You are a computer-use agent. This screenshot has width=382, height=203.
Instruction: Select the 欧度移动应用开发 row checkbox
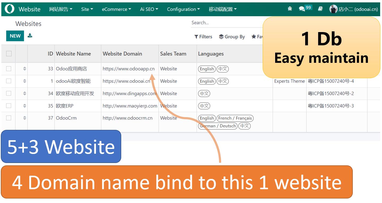coord(9,93)
